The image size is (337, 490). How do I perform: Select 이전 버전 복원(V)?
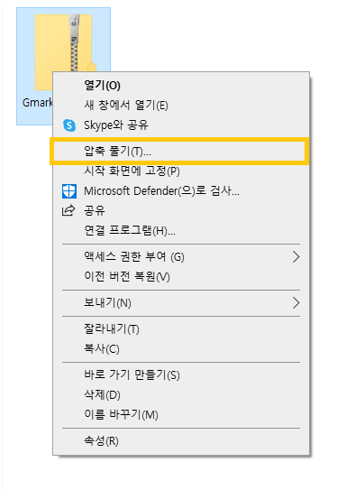(x=181, y=276)
